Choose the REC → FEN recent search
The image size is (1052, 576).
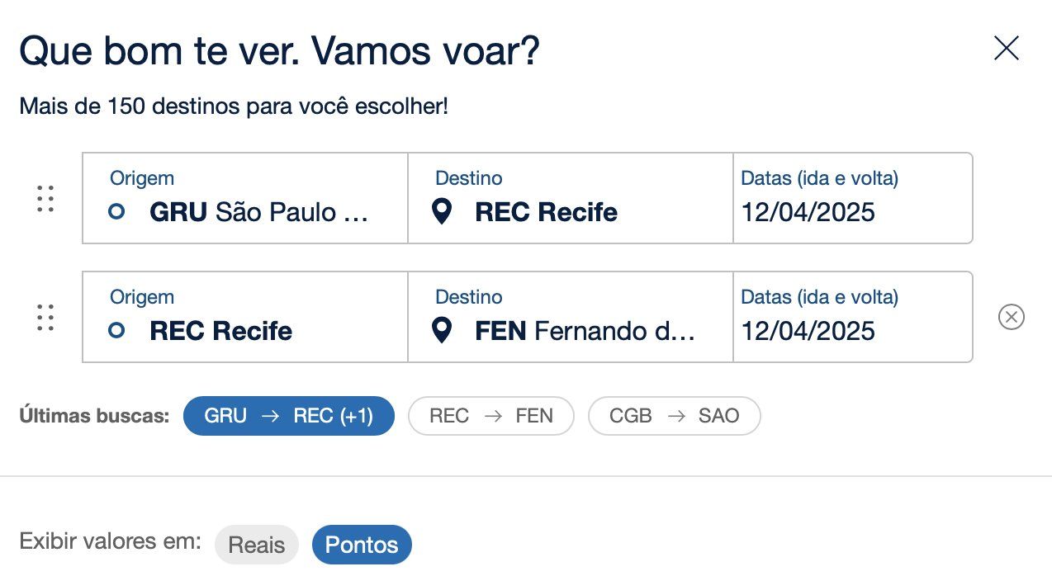tap(491, 416)
